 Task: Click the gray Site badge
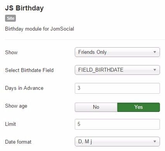coord(10,18)
